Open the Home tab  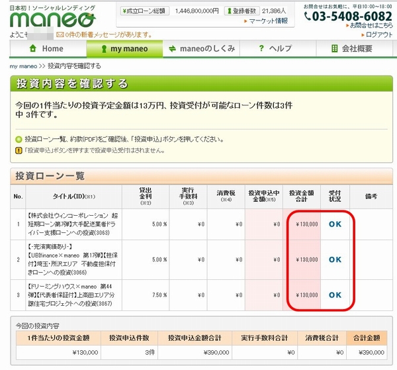48,48
